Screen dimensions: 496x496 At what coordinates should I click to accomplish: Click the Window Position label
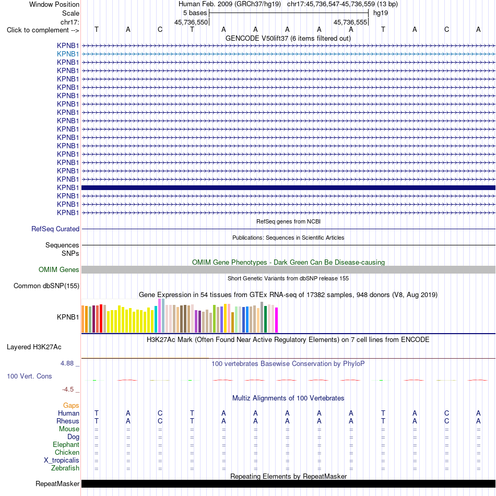(x=54, y=4)
